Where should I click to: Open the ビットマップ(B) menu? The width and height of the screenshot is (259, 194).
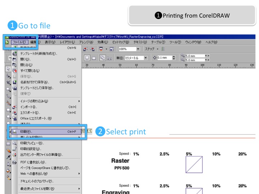[121, 42]
